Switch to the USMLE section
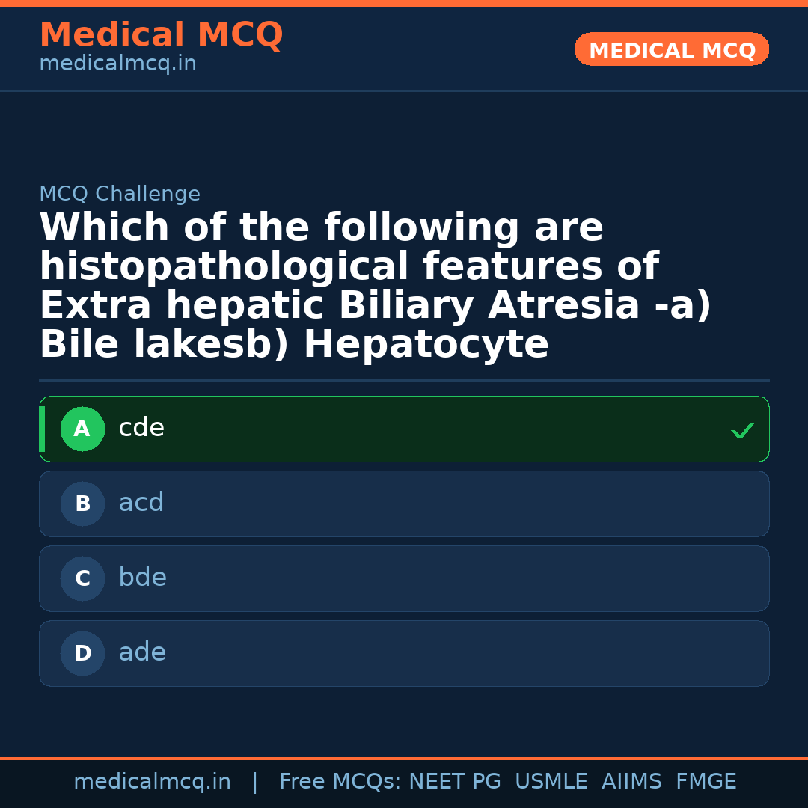Screen dimensions: 808x808 [551, 780]
